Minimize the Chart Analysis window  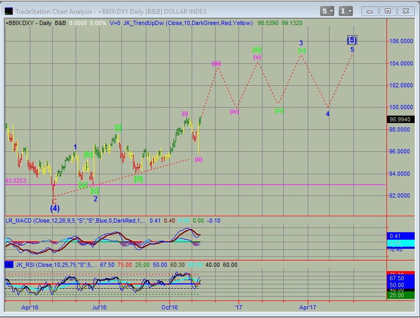coord(371,11)
